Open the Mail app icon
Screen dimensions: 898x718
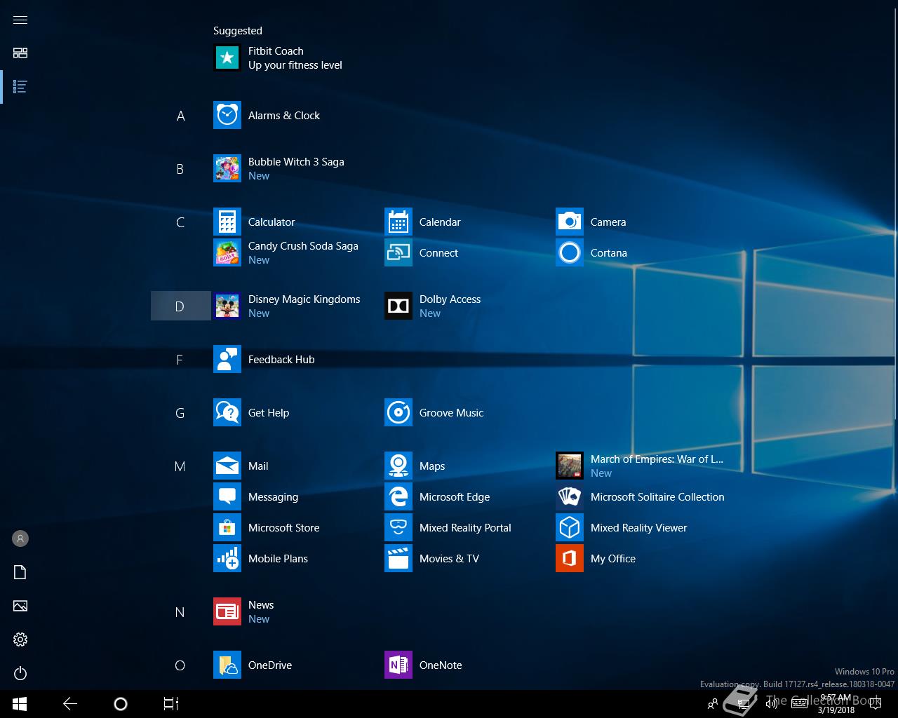227,466
